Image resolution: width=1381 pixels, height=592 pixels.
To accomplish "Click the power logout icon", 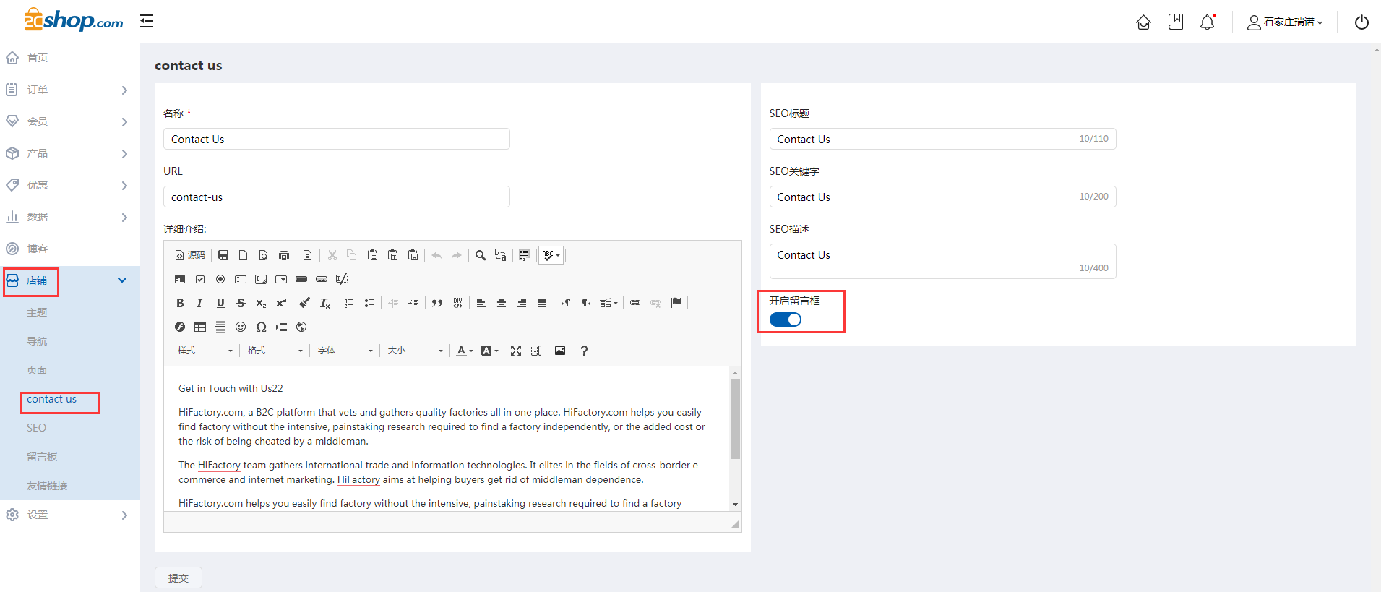I will 1361,22.
